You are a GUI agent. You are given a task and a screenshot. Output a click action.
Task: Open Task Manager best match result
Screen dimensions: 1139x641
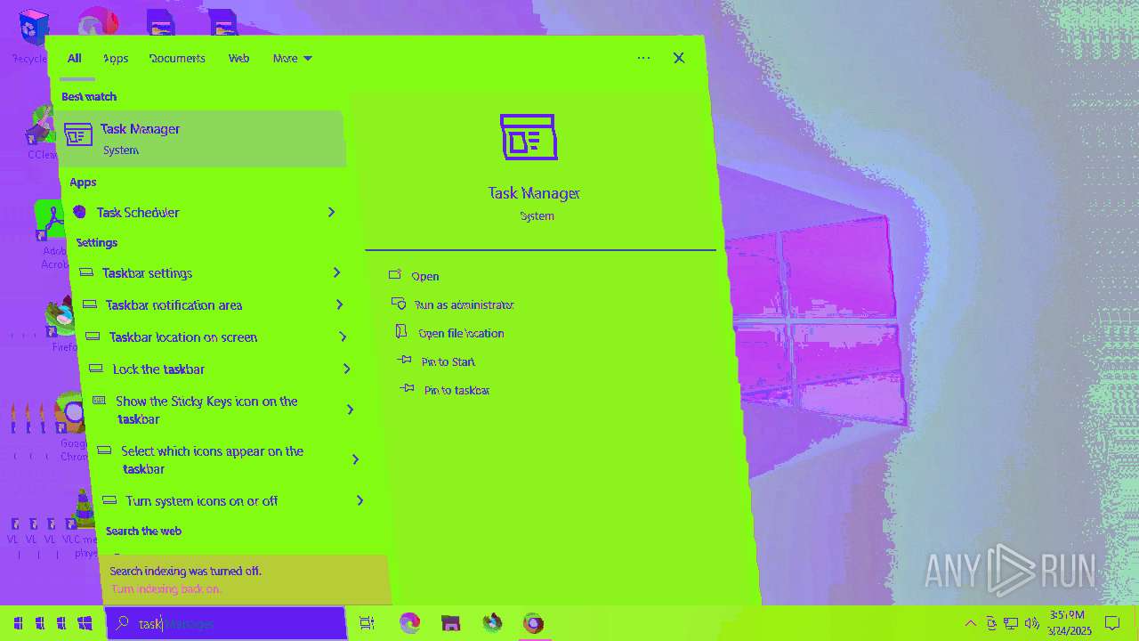tap(202, 138)
